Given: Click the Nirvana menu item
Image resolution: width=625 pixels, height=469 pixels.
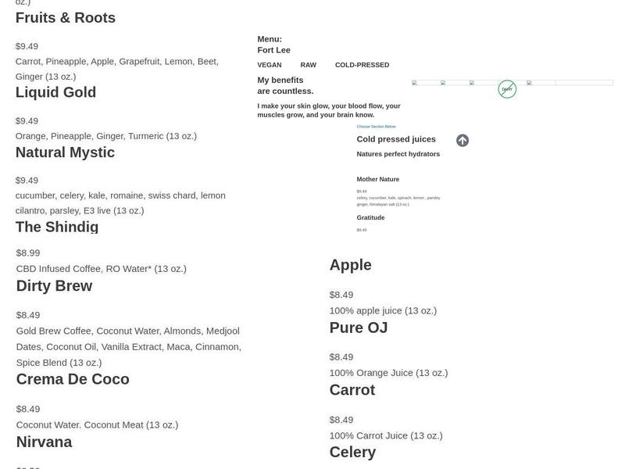Looking at the screenshot, I should [x=44, y=442].
